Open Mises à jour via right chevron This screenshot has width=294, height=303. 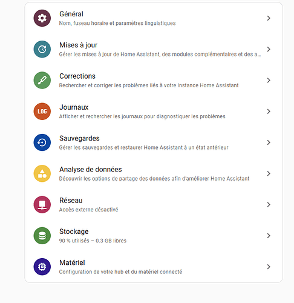tap(269, 49)
